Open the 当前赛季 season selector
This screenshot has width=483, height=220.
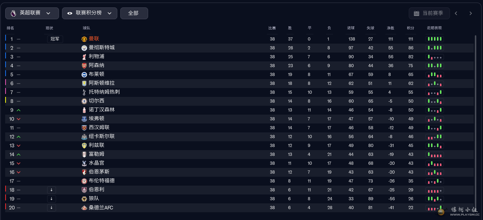[429, 13]
